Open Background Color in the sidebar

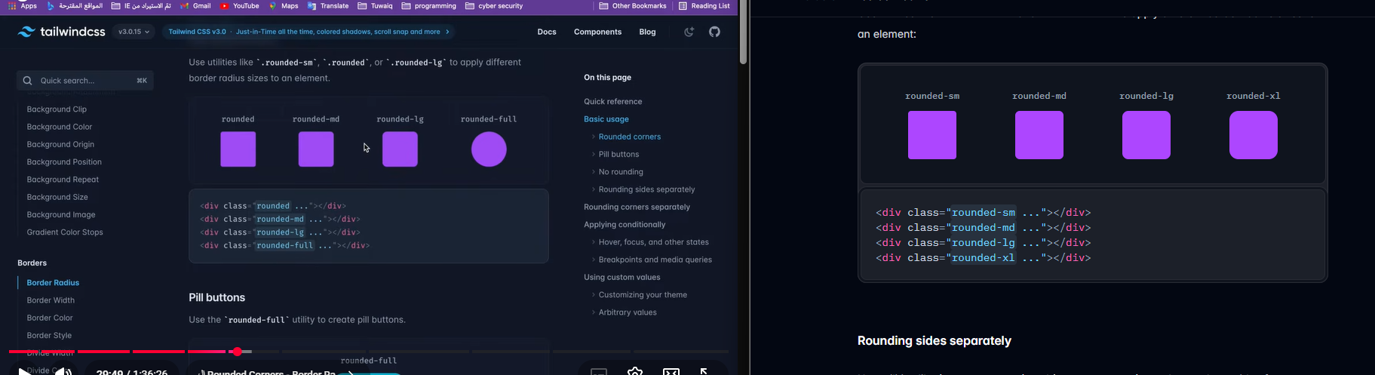pos(60,127)
